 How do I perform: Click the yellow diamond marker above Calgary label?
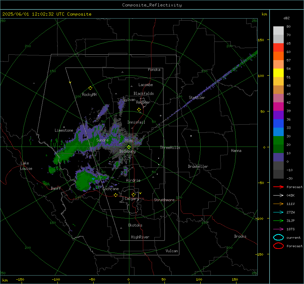click(133, 195)
